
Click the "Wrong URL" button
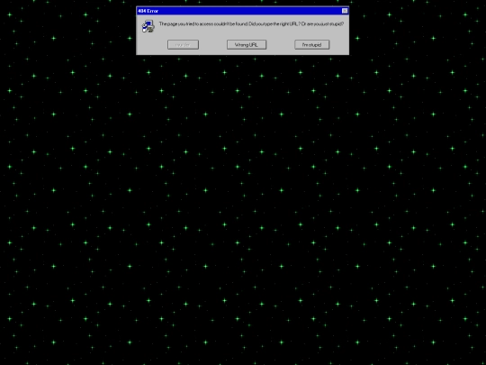click(x=247, y=45)
